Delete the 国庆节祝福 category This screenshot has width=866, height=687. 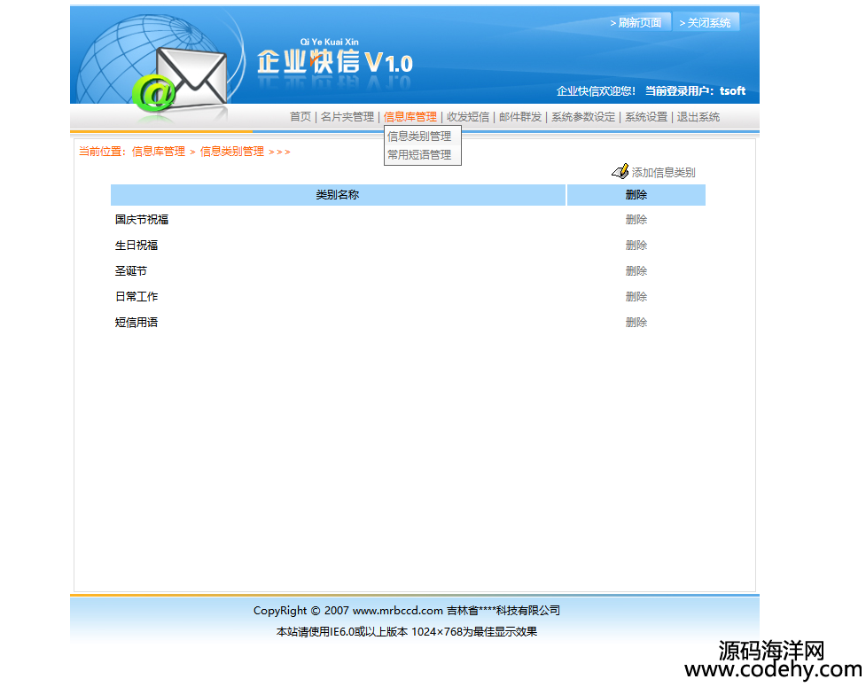pyautogui.click(x=636, y=220)
